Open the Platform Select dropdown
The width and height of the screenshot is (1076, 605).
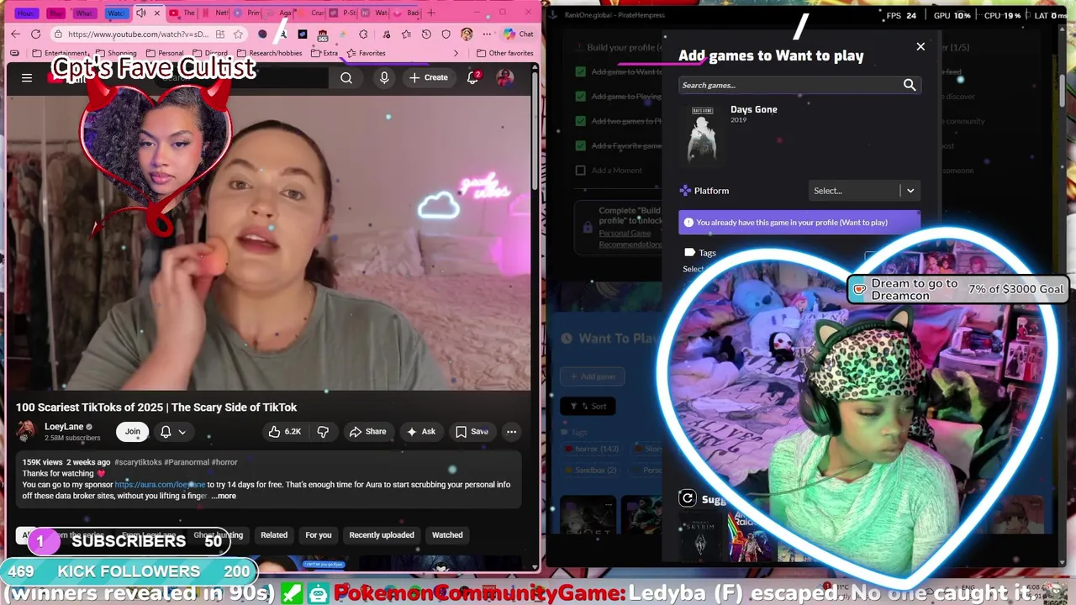865,191
